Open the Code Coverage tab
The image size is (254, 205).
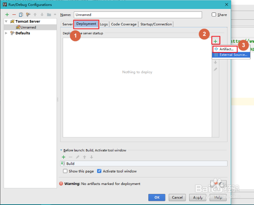[x=124, y=24]
